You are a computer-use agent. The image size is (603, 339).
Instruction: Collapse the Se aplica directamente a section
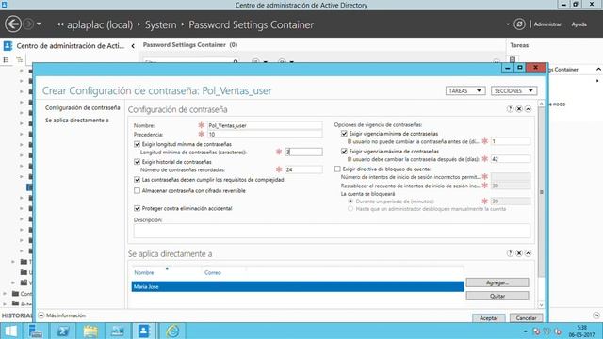528,253
